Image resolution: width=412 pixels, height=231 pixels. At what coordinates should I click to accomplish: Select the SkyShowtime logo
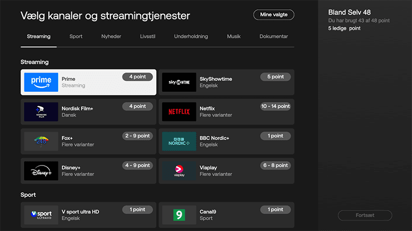179,82
